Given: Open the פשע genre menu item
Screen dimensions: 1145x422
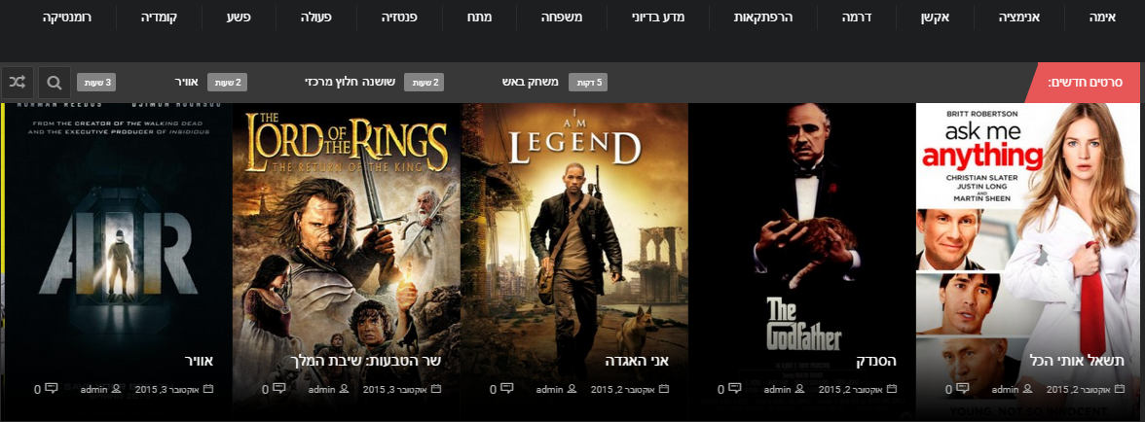Looking at the screenshot, I should (238, 16).
